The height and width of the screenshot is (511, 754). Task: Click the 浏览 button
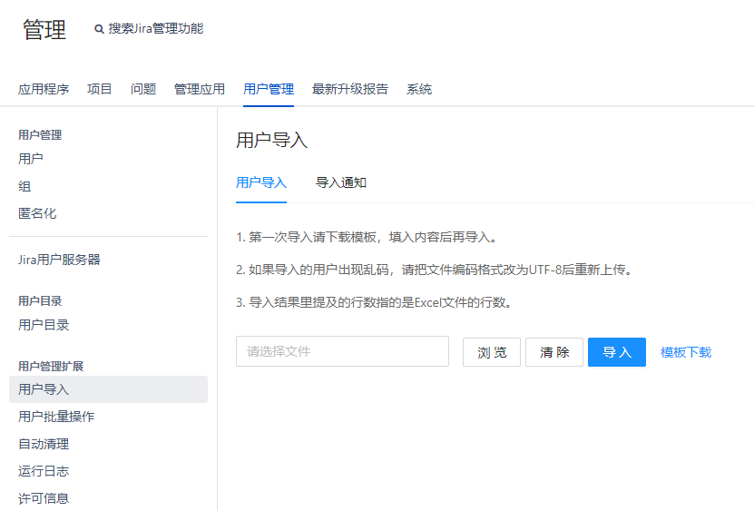(492, 352)
